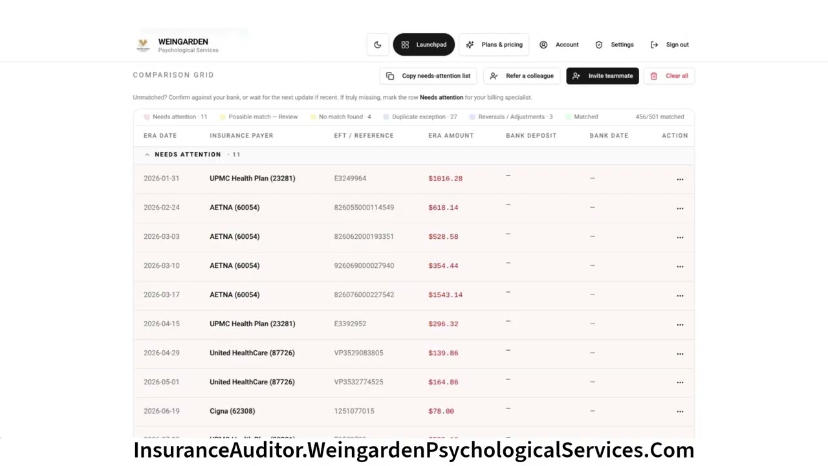Viewport: 828px width, 466px height.
Task: Click the copy icon on needs-attention button
Action: (x=390, y=76)
